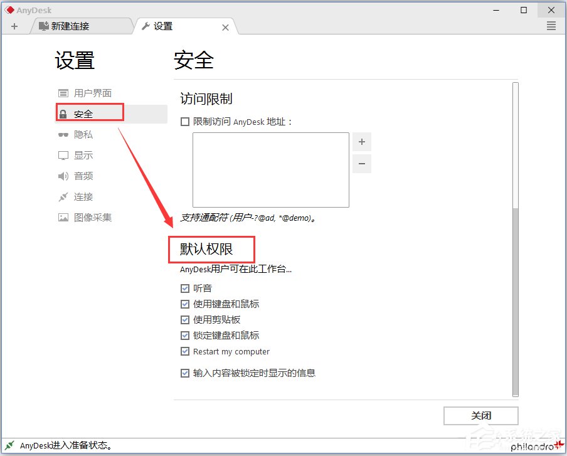
Task: Disable the 使用键盘和鼠标 permission
Action: [x=184, y=304]
